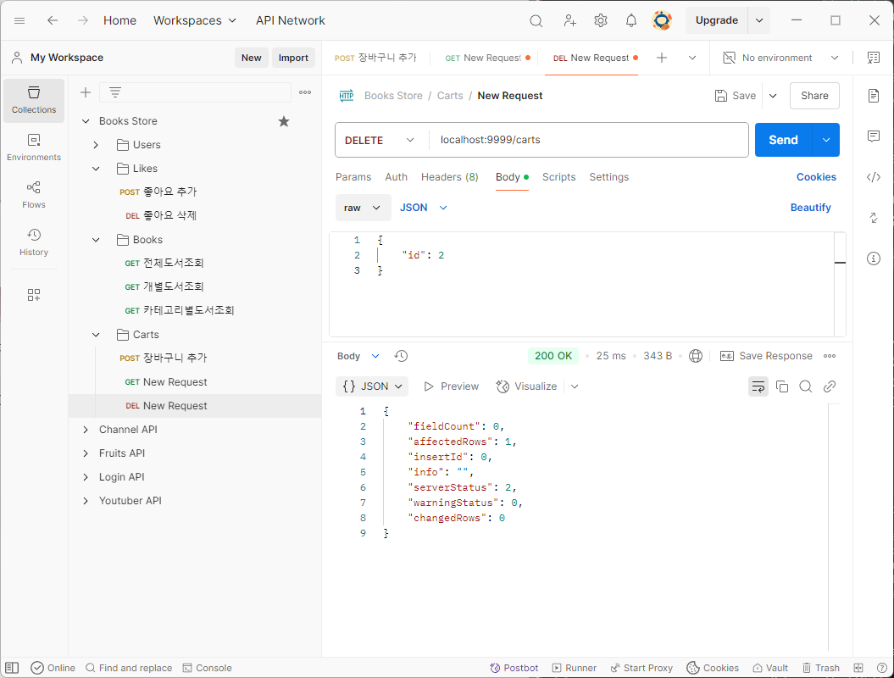This screenshot has width=894, height=678.
Task: Open the Environments sidebar panel
Action: click(x=34, y=147)
